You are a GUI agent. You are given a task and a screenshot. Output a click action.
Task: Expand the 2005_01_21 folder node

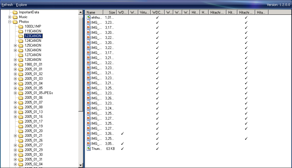point(15,136)
